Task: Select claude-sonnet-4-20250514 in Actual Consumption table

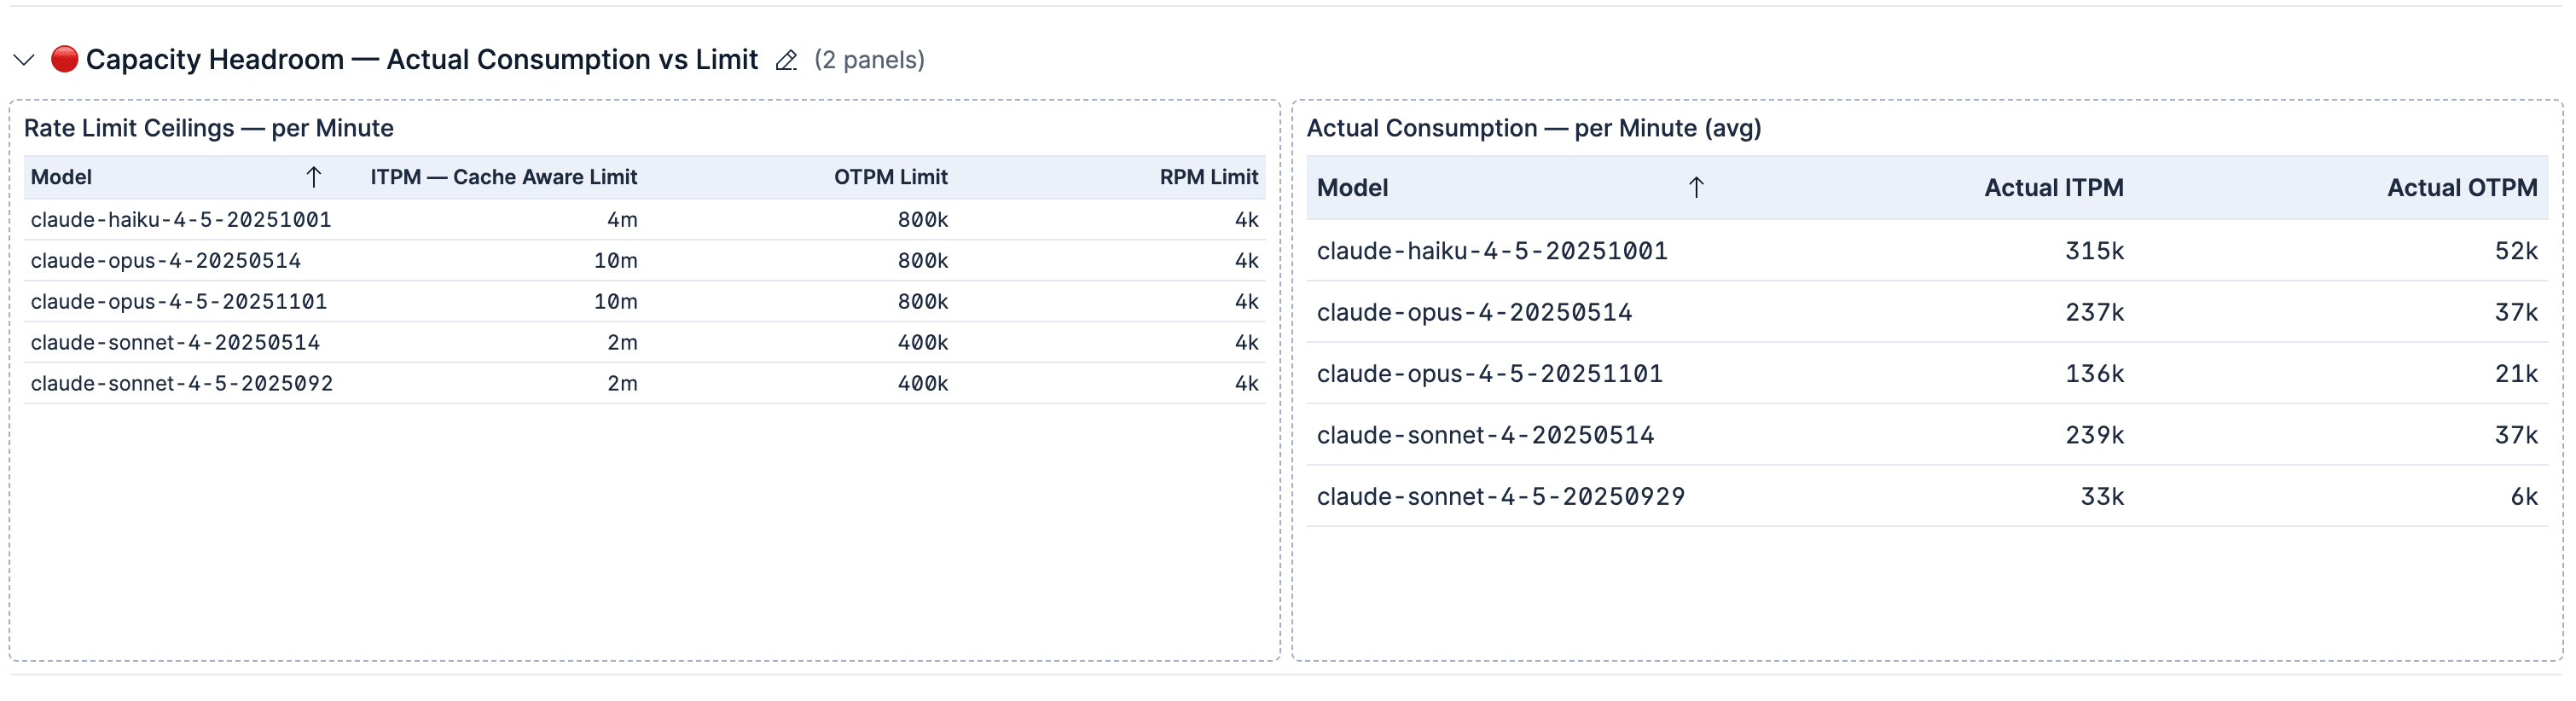Action: pos(1485,435)
